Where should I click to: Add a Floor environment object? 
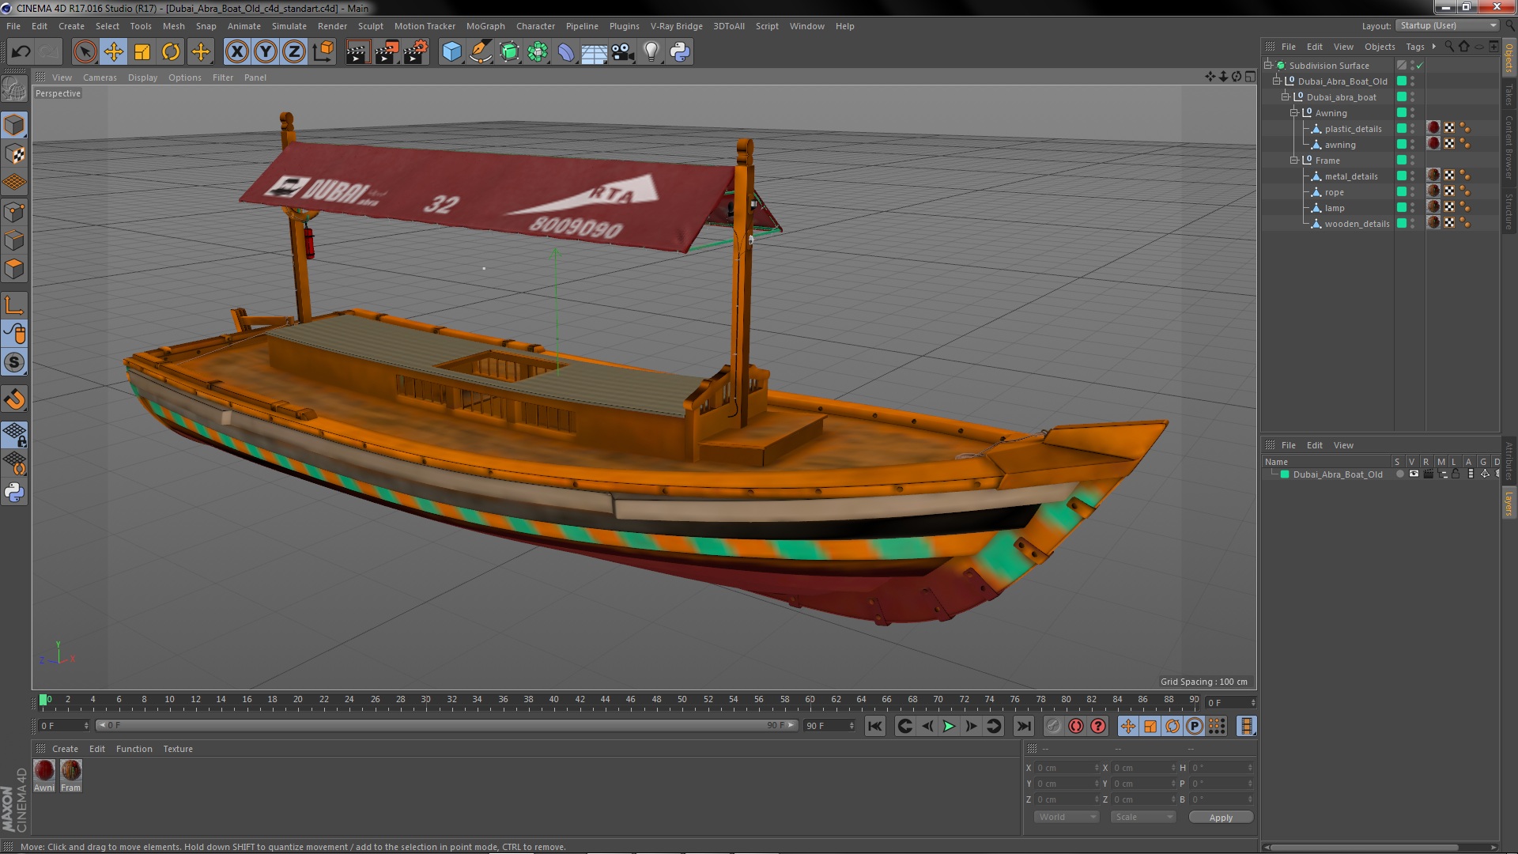pyautogui.click(x=595, y=52)
